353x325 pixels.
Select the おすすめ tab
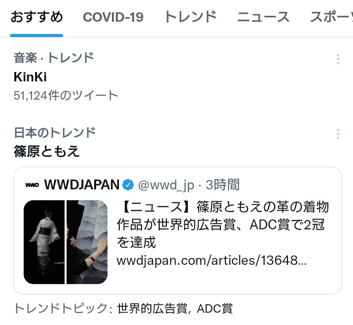click(x=36, y=17)
